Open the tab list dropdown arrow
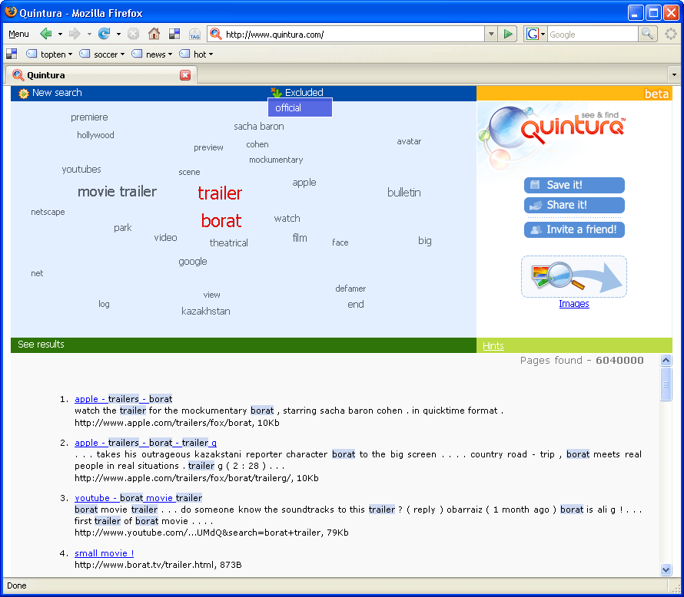684x597 pixels. tap(674, 75)
